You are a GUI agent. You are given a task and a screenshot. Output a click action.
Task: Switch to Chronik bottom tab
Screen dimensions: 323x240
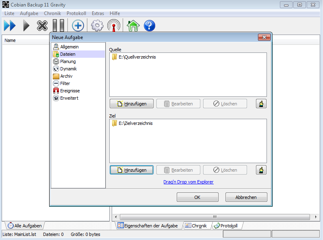point(196,226)
